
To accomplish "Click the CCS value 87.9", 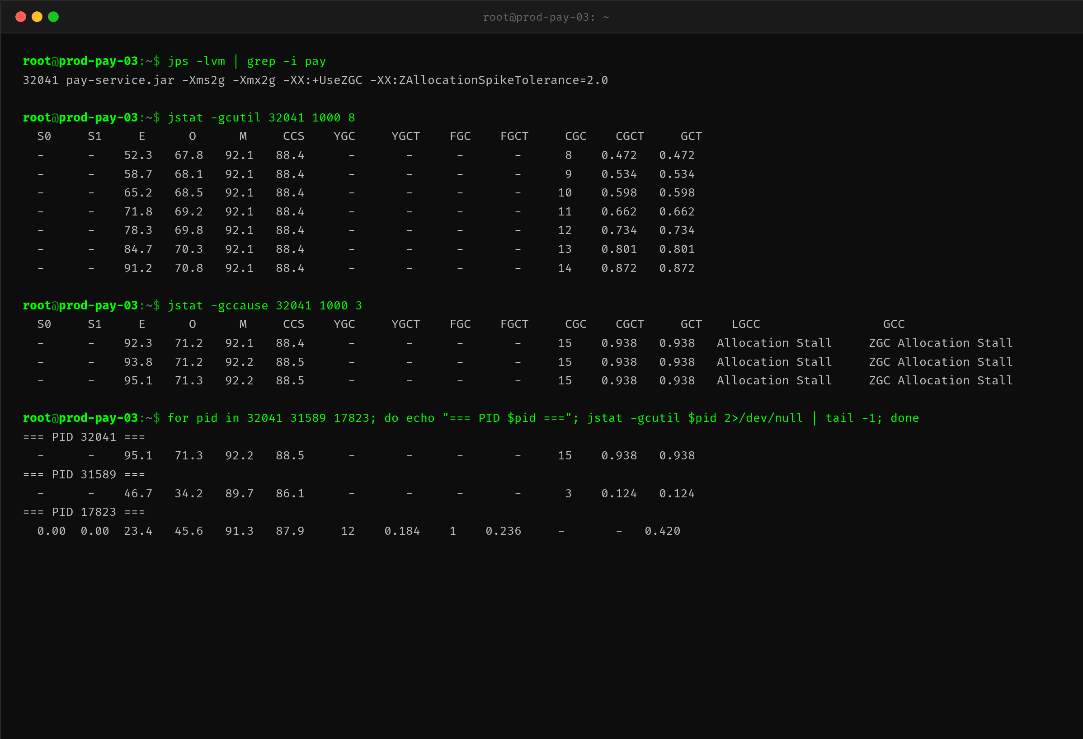I will pyautogui.click(x=290, y=531).
